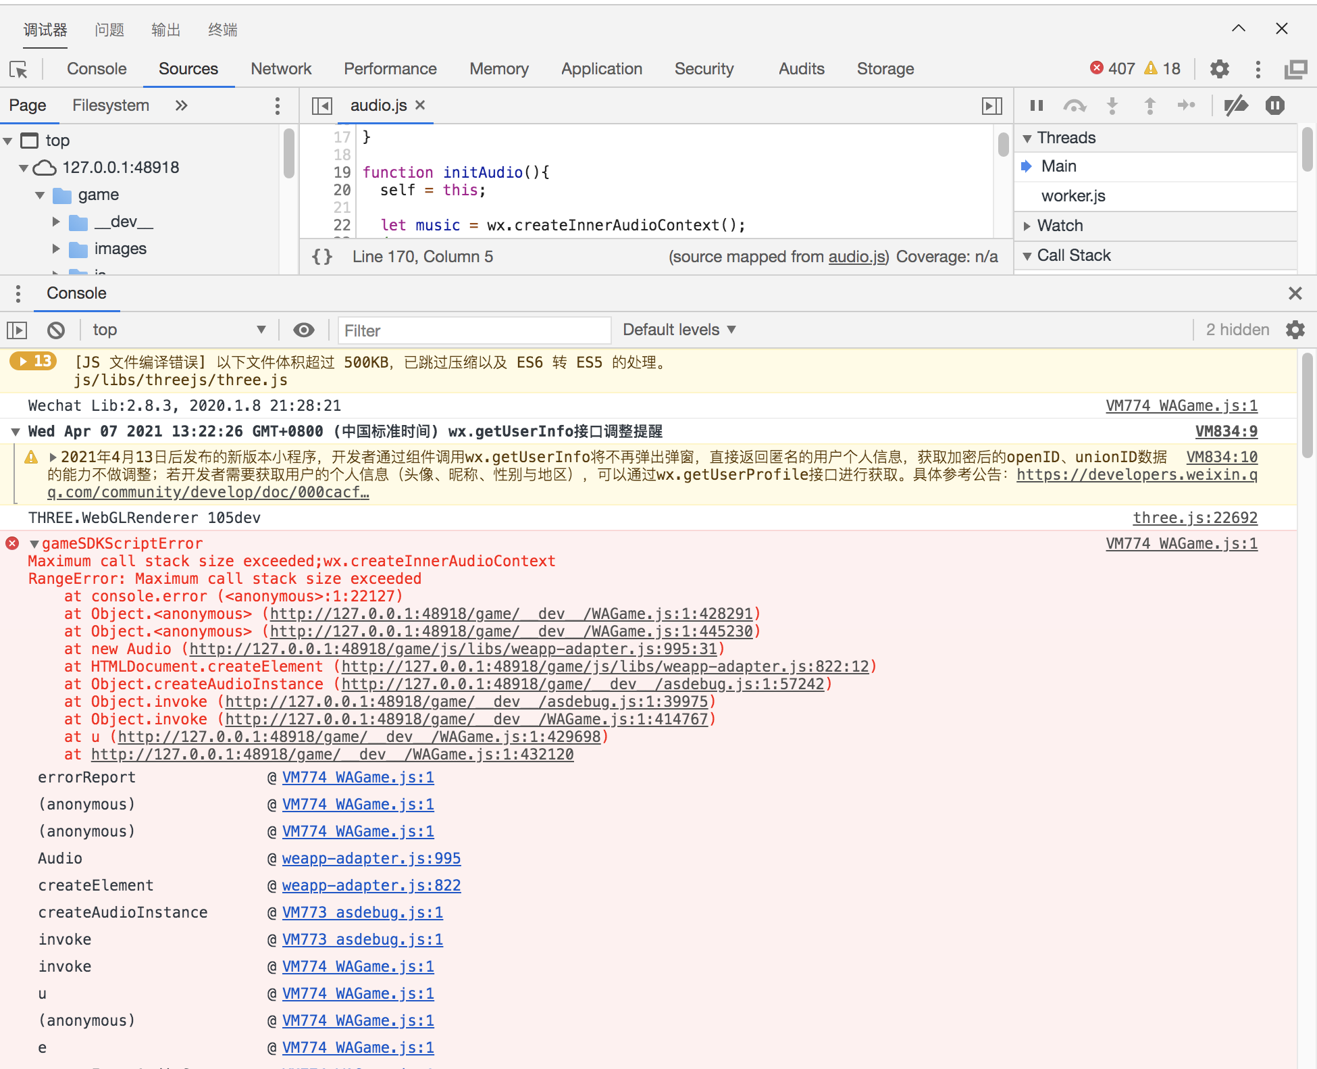Open the weapp-adapter.js:995 link
Viewport: 1317px width, 1069px height.
371,858
